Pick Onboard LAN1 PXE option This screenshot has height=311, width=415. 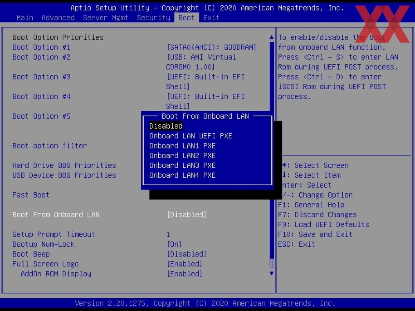point(182,146)
